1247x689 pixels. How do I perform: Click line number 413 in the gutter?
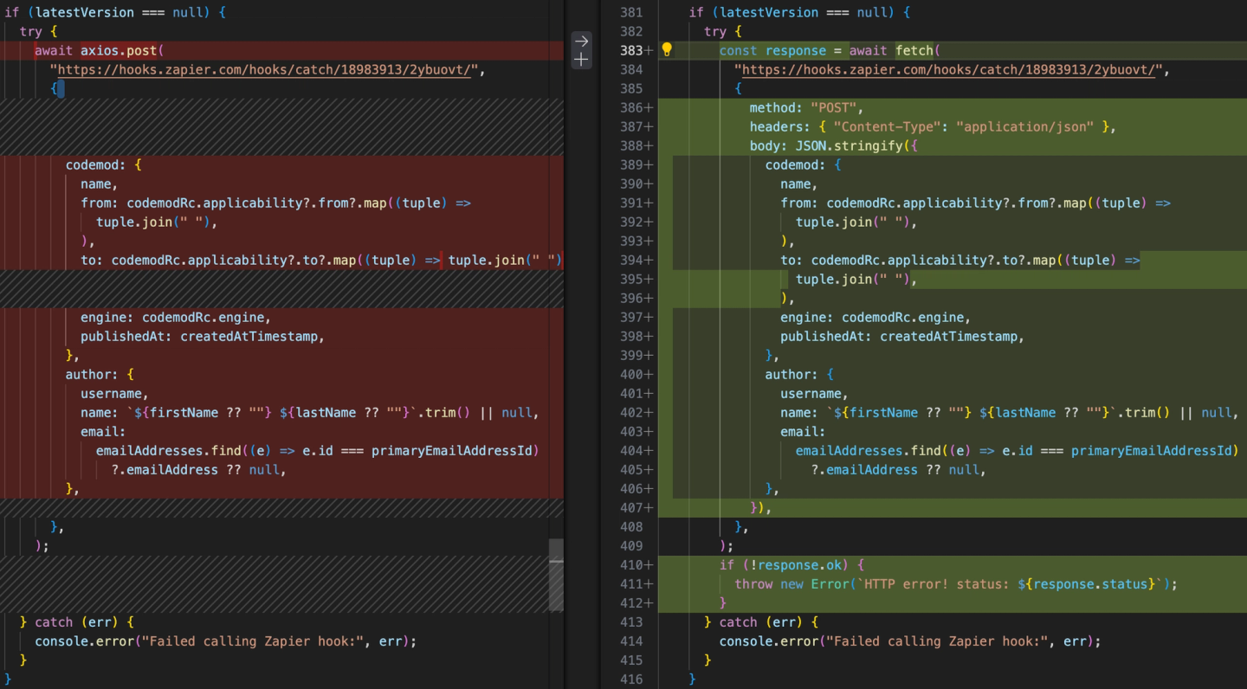(631, 622)
